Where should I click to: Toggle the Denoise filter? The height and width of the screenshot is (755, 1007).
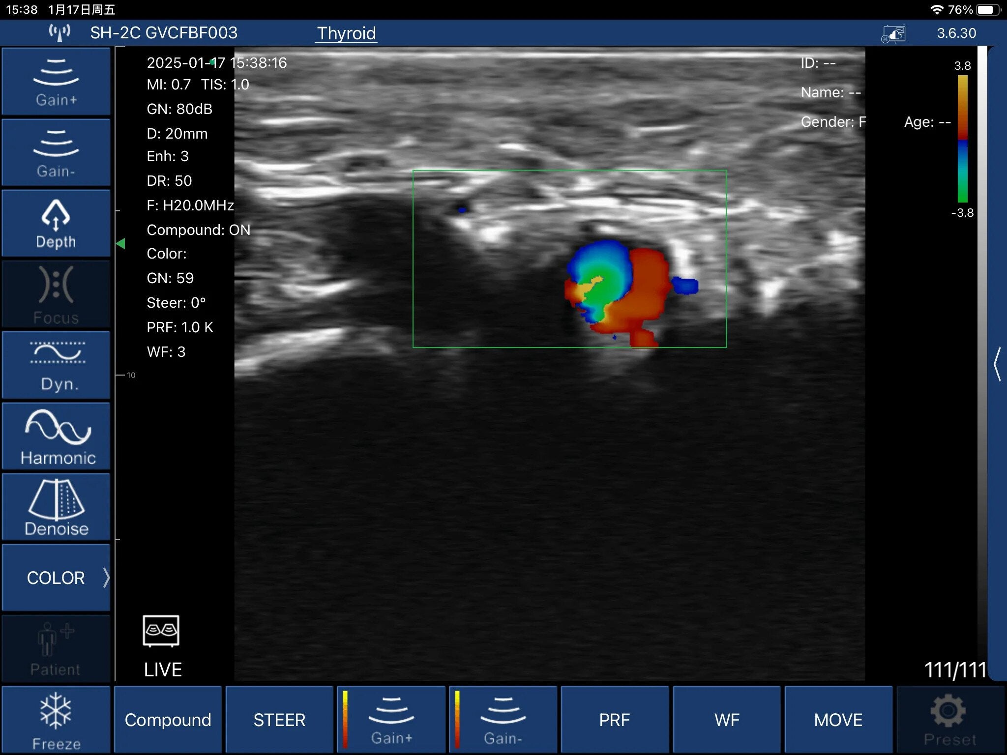click(x=56, y=507)
